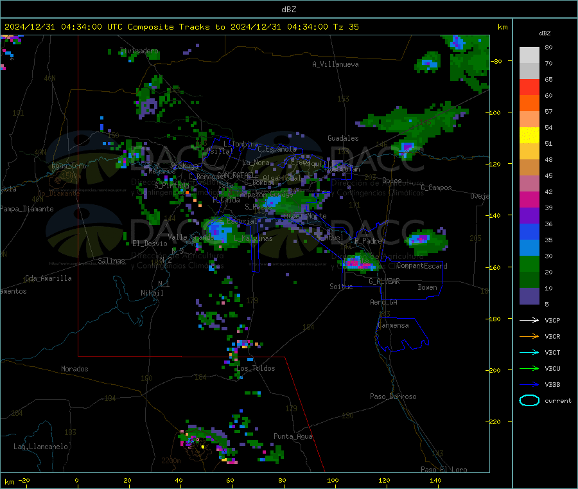Click the white VBCP arrow legend icon
This screenshot has height=489, width=578.
coord(529,320)
